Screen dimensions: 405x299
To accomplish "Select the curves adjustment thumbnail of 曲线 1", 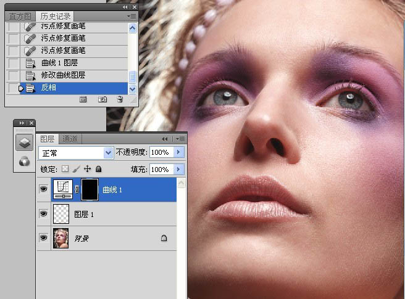I will (x=63, y=189).
